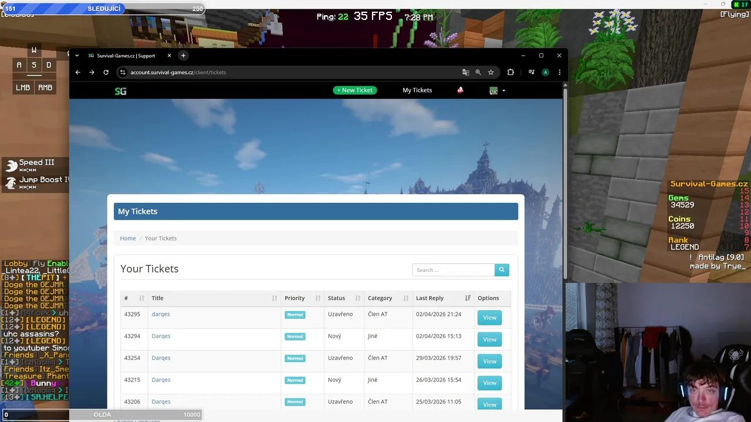Click the SG site logo
Image resolution: width=751 pixels, height=422 pixels.
coord(120,91)
